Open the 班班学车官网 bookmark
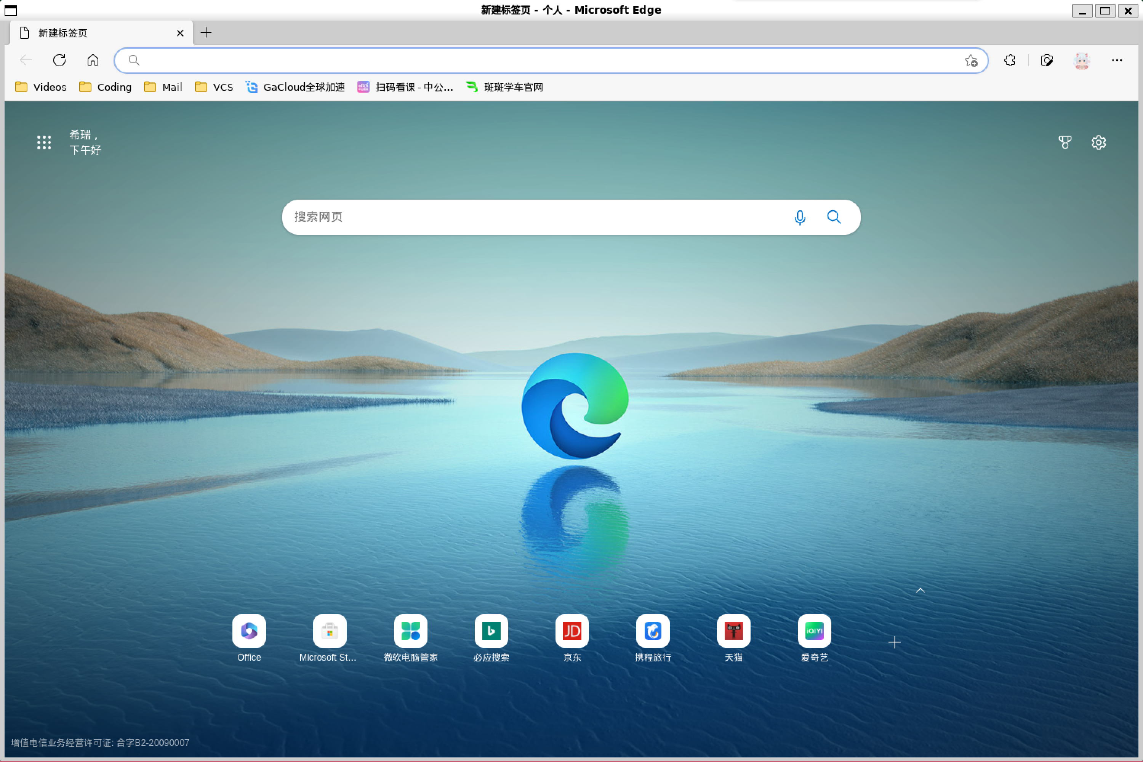 [x=505, y=87]
